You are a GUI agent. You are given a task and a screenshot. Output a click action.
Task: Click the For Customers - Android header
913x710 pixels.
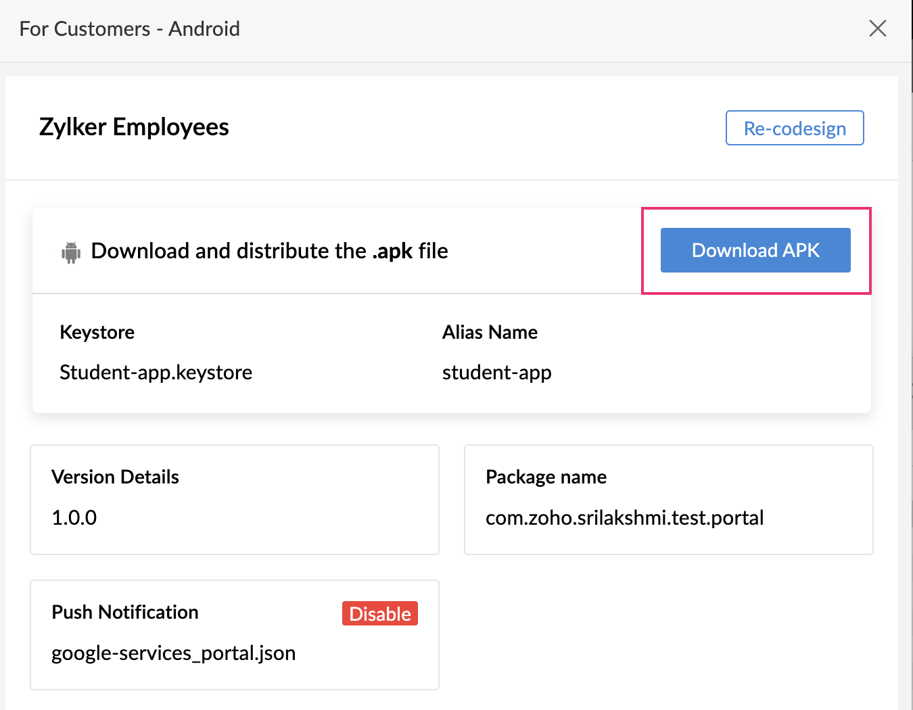pos(129,28)
